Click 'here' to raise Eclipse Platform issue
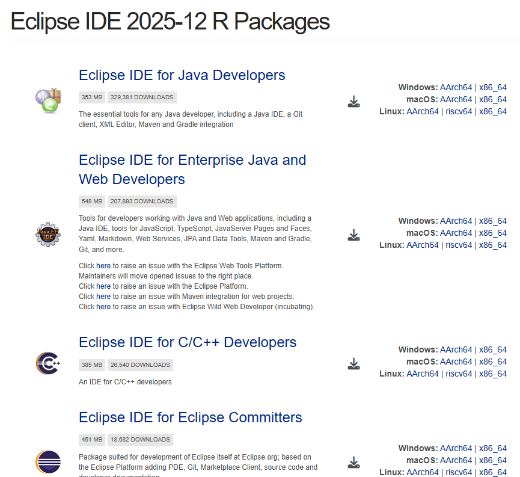 tap(103, 286)
